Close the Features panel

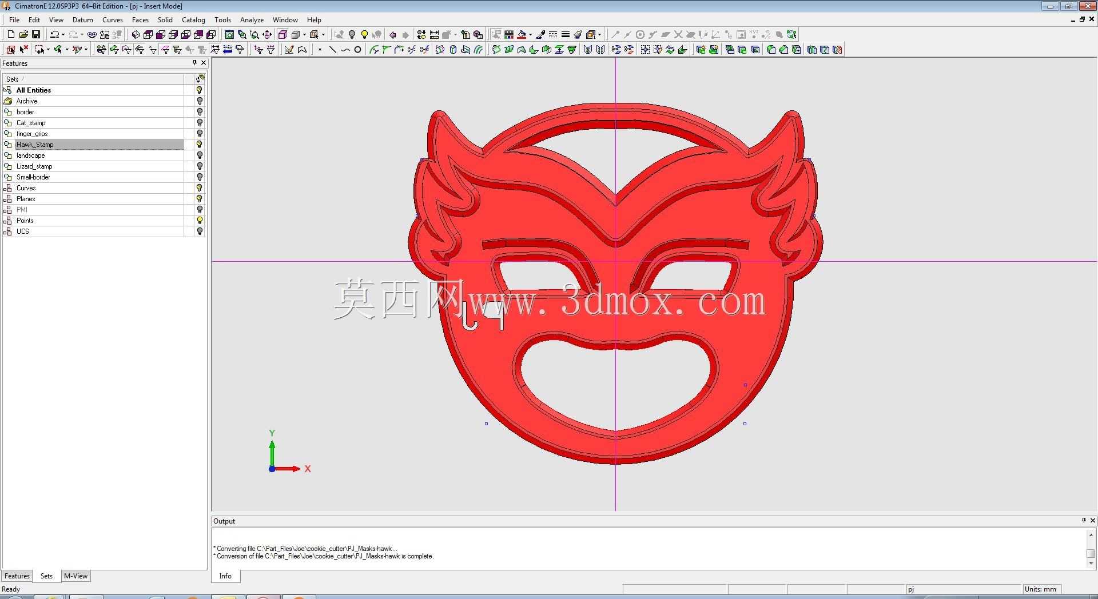point(204,63)
